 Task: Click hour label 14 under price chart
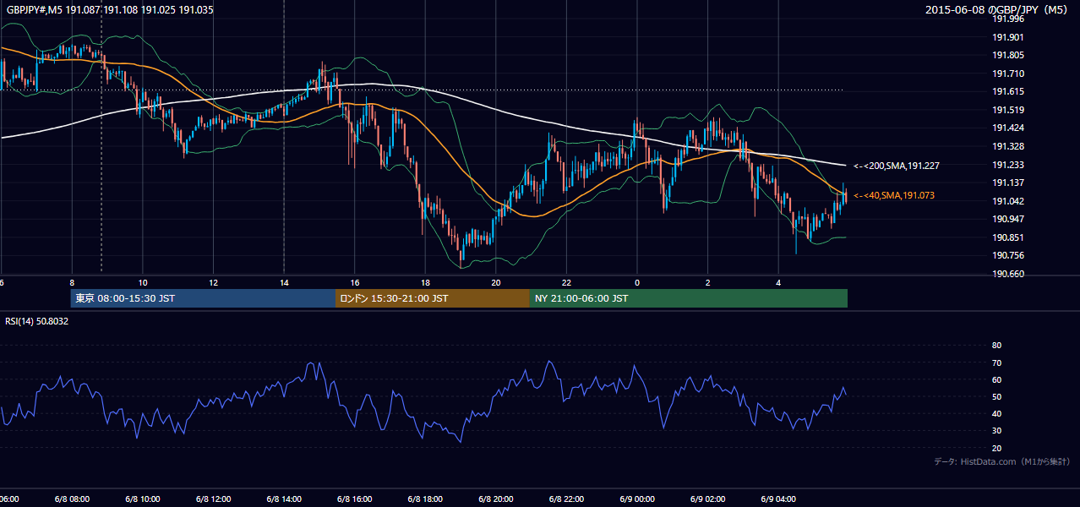coord(284,282)
